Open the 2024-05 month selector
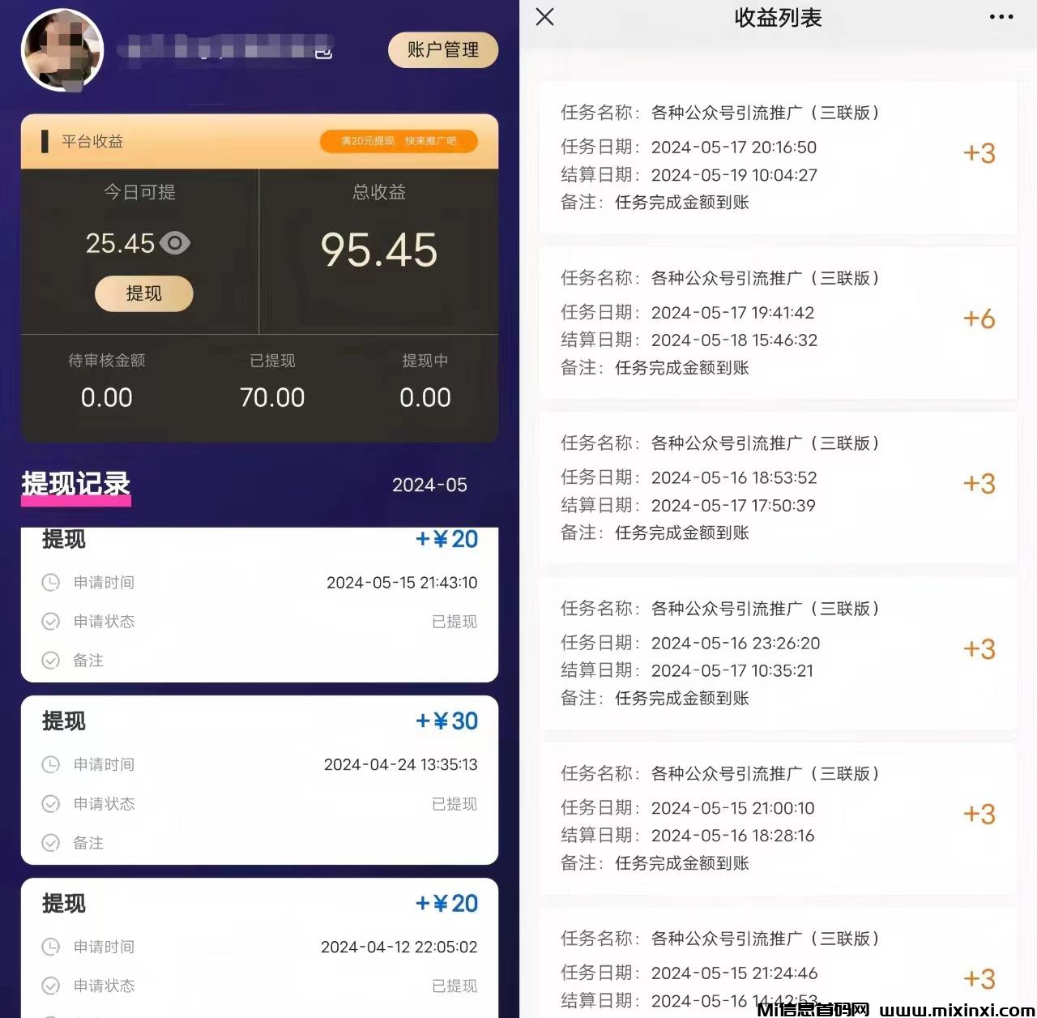The image size is (1037, 1018). [x=429, y=485]
